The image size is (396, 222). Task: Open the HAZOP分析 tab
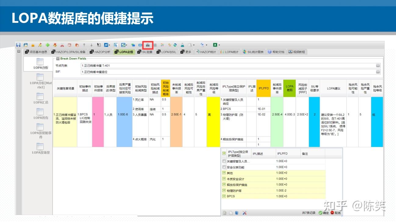[x=101, y=52]
